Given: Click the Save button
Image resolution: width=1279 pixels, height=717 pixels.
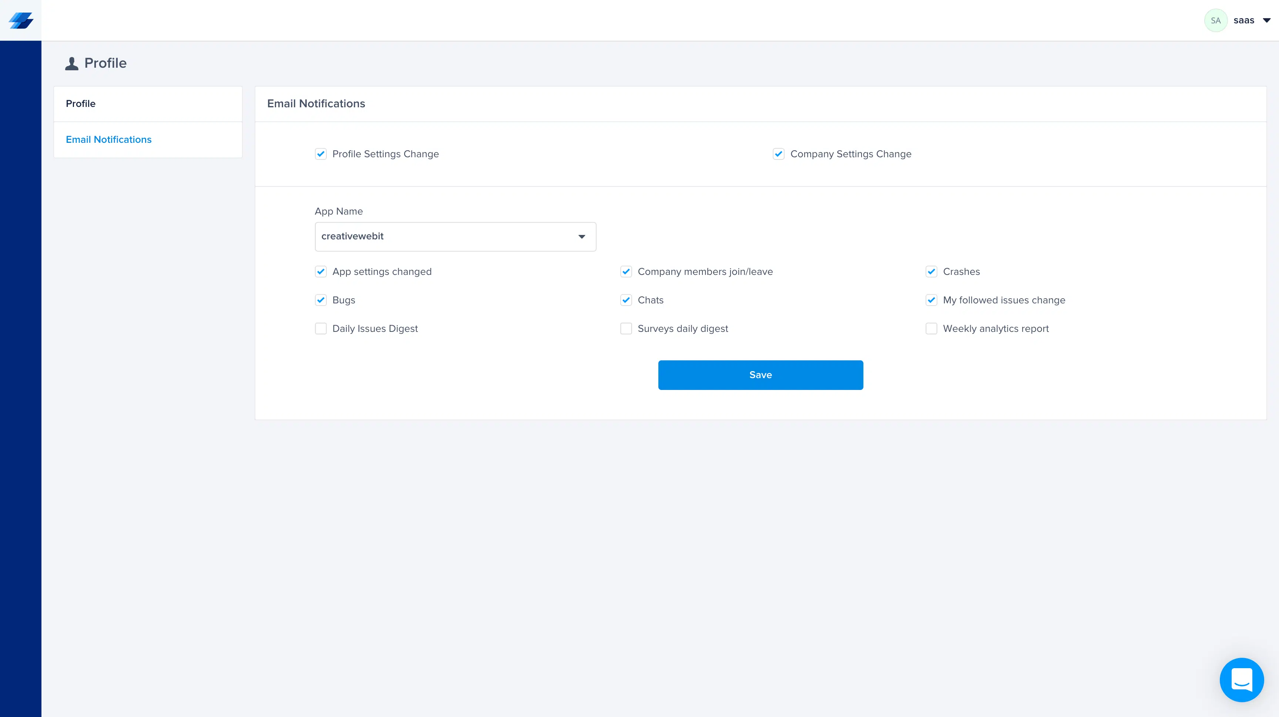Looking at the screenshot, I should (x=761, y=375).
